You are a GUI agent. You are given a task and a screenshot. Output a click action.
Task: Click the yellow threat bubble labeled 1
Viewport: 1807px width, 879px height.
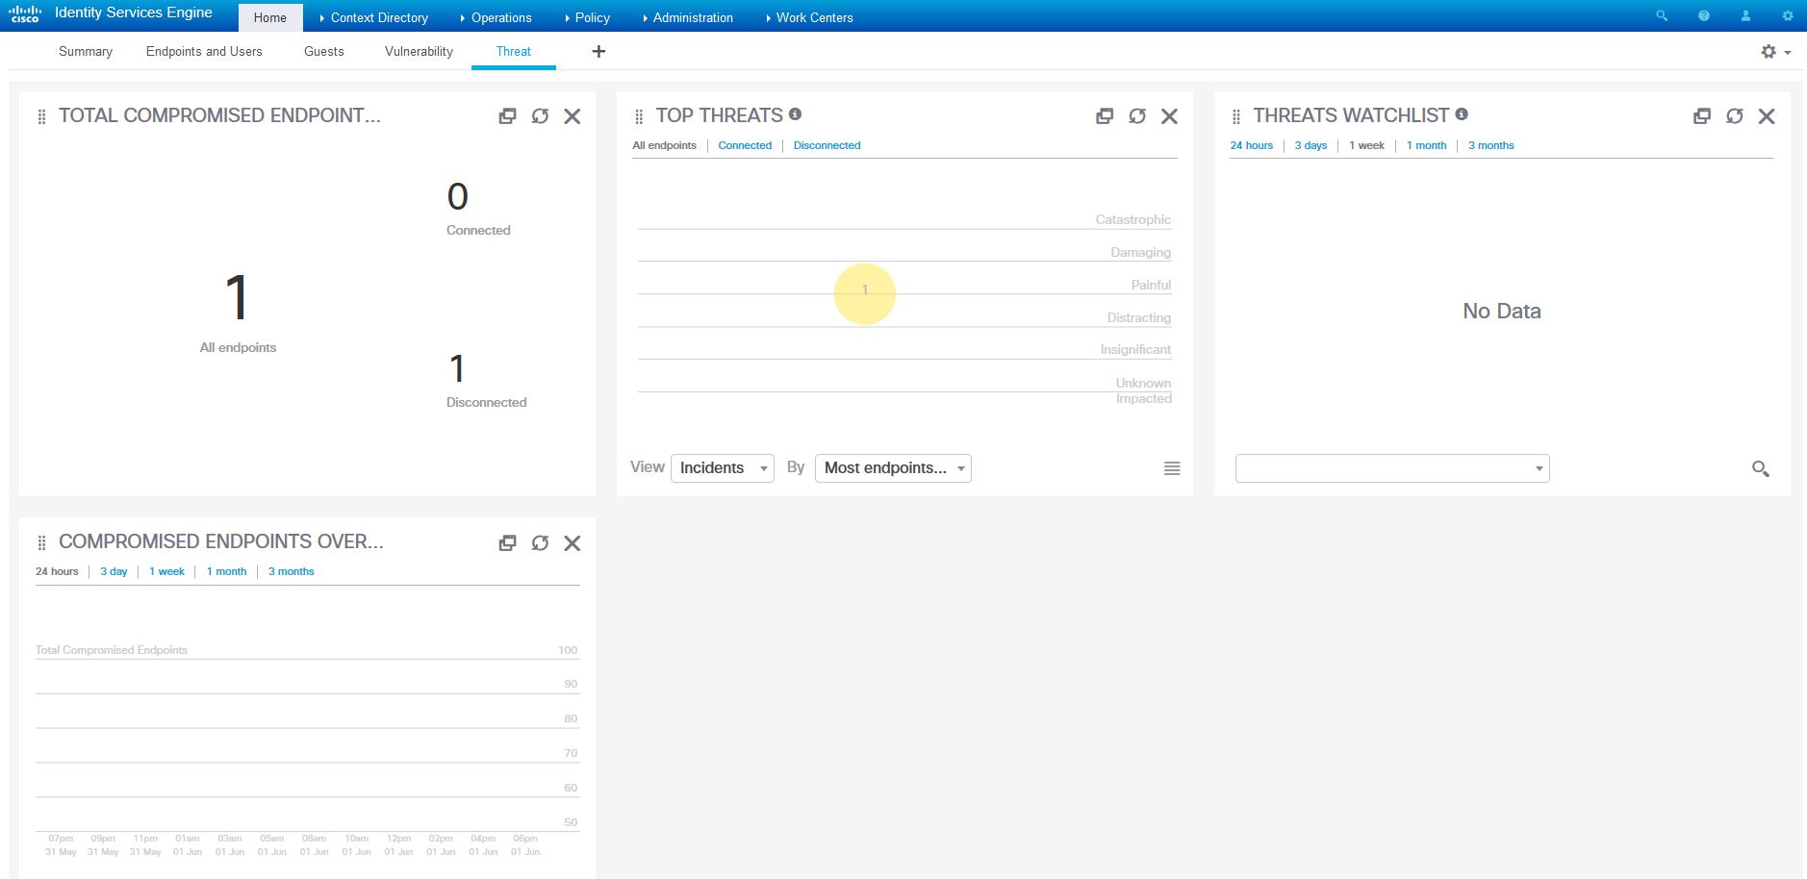point(865,294)
